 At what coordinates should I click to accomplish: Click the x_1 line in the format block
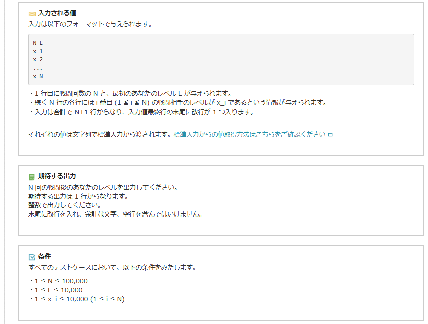[38, 51]
